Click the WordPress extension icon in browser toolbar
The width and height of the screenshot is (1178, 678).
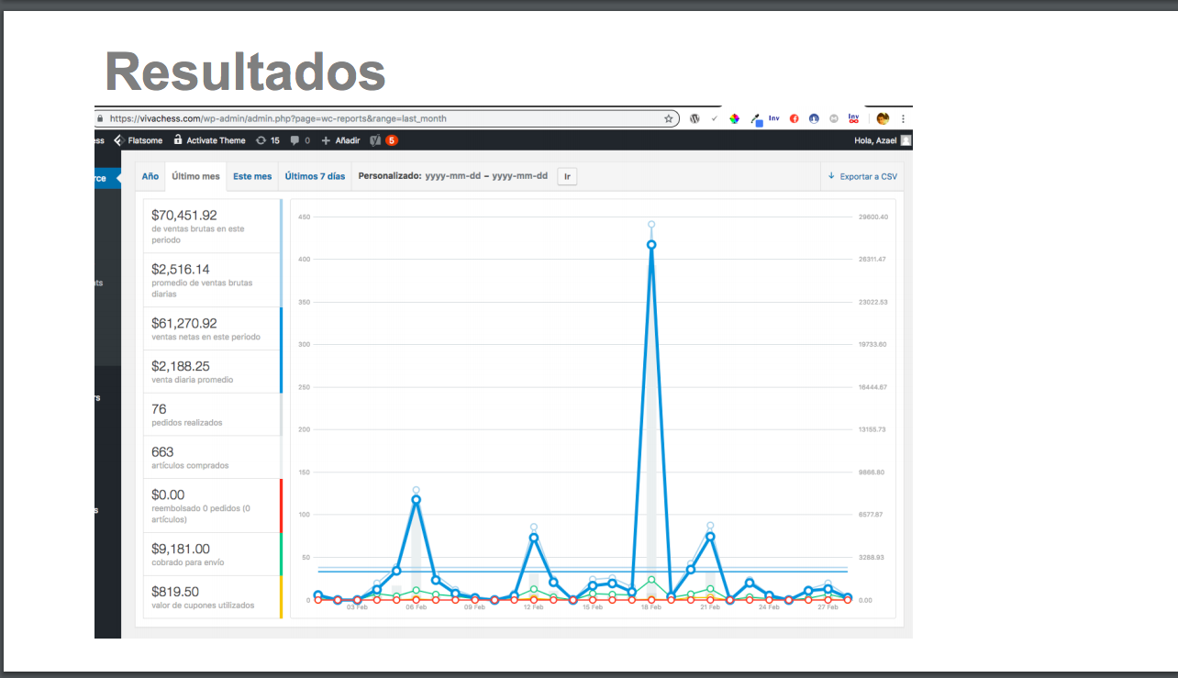coord(695,118)
